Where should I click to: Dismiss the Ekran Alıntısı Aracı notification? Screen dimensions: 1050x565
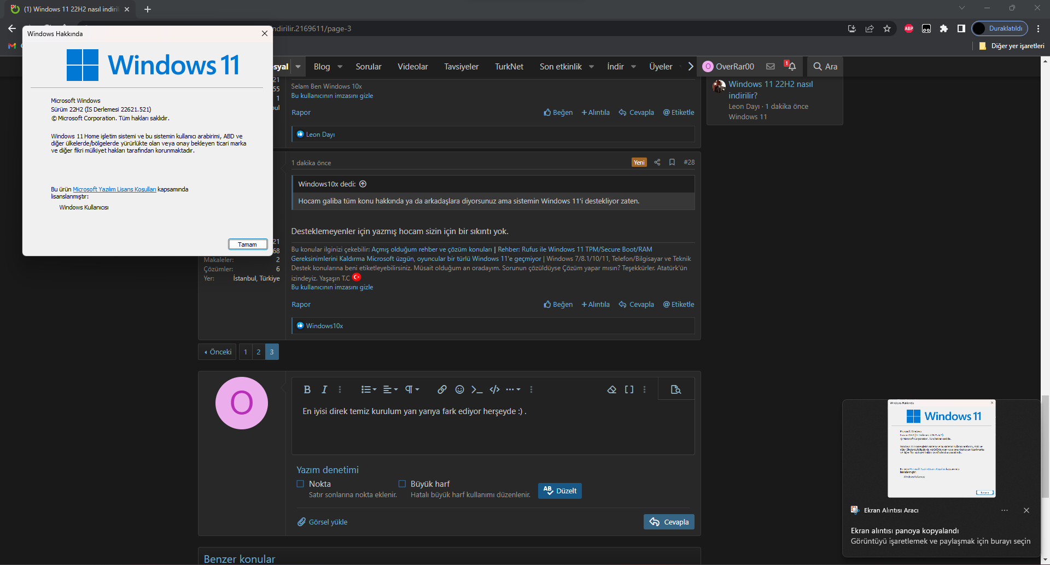[1026, 510]
